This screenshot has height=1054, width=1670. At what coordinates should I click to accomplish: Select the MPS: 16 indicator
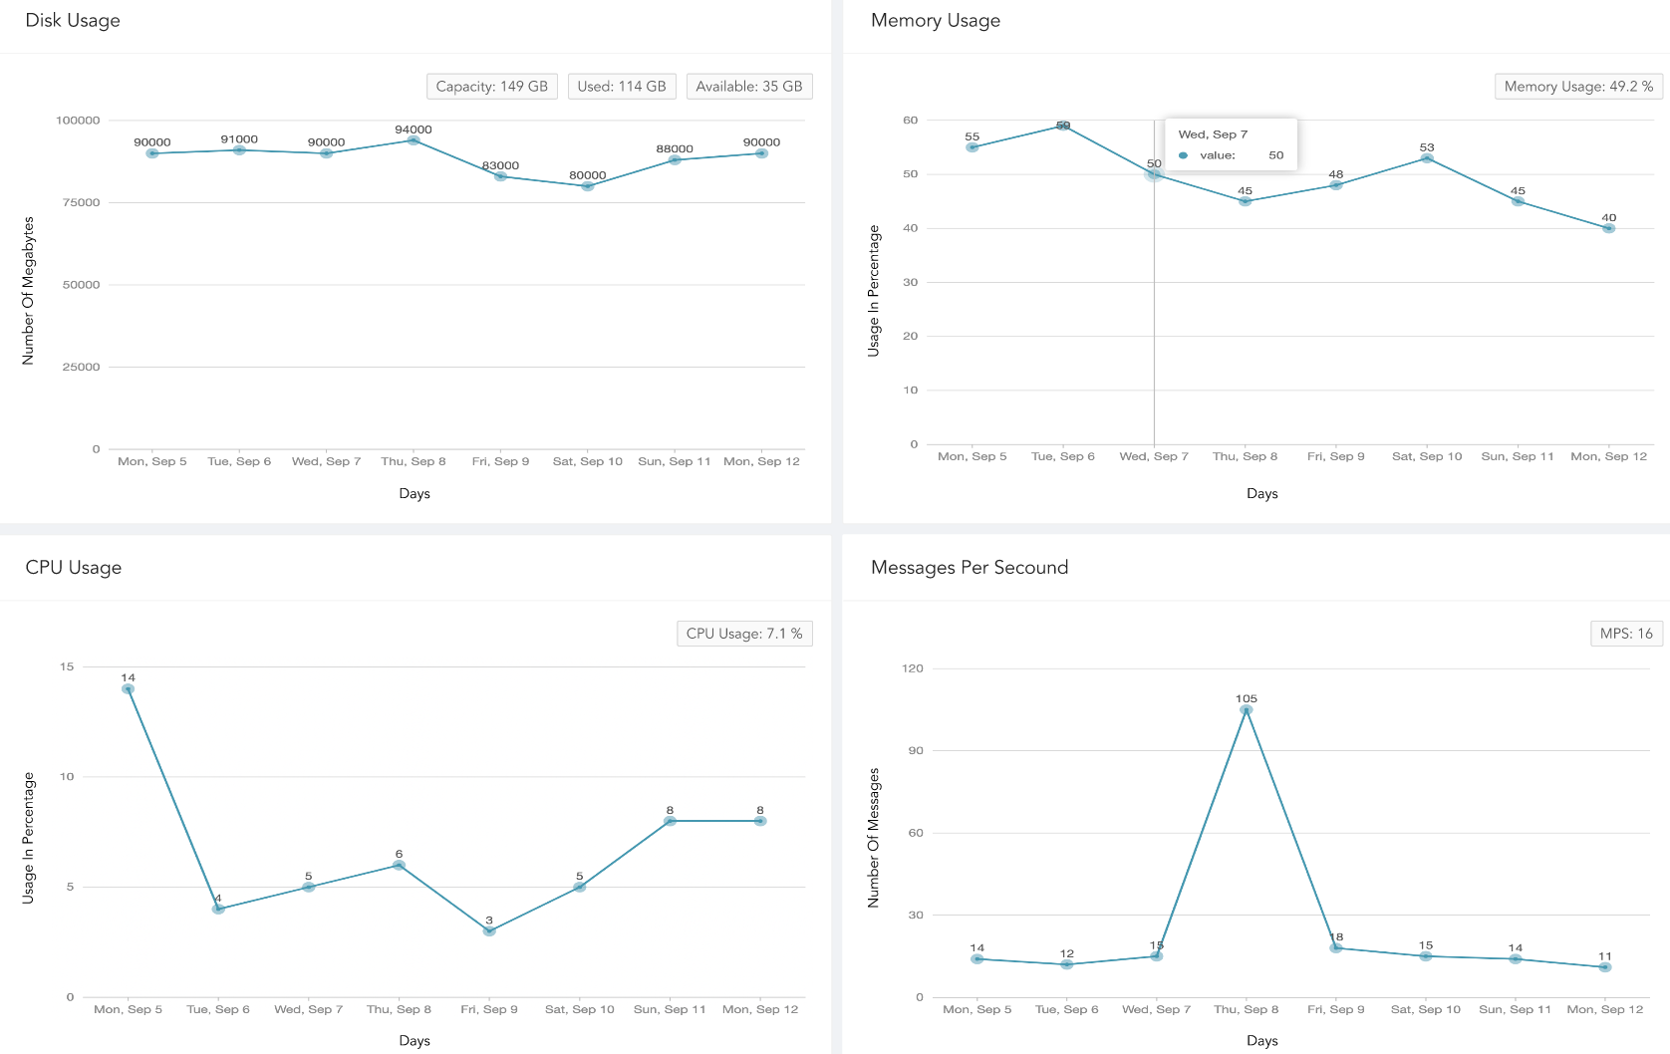pyautogui.click(x=1625, y=633)
